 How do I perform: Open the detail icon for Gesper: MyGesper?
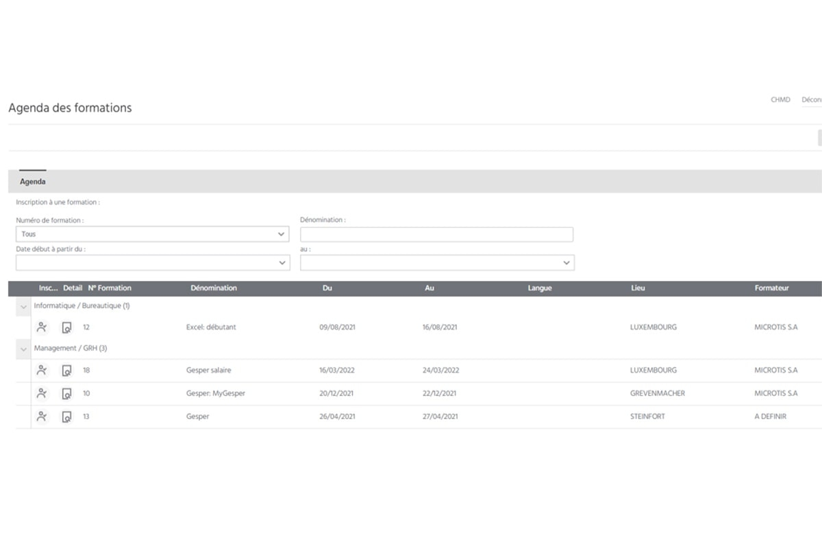click(66, 394)
